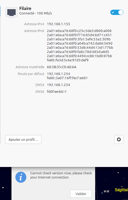Image resolution: width=128 pixels, height=200 pixels.
Task: Click the hardware address 68:5B:35:C0:AE:6A
Action: click(62, 67)
